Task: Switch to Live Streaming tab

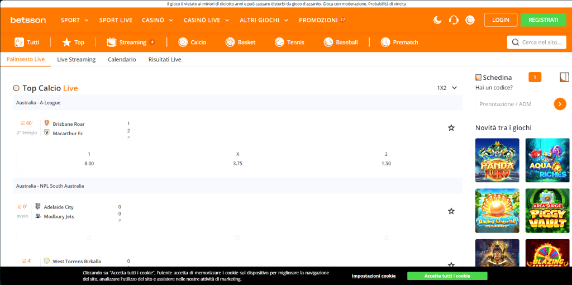Action: point(76,59)
